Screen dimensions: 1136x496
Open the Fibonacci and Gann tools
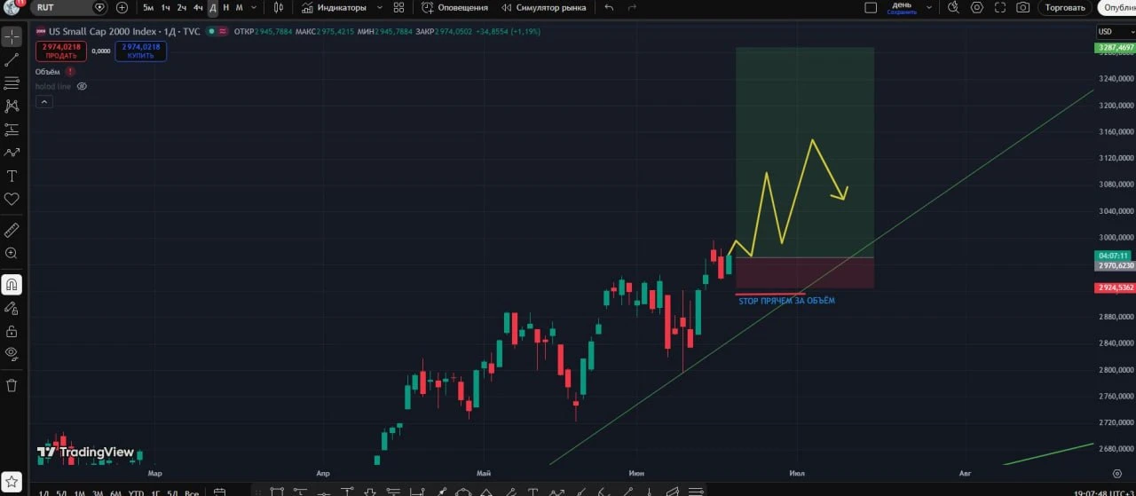[12, 83]
